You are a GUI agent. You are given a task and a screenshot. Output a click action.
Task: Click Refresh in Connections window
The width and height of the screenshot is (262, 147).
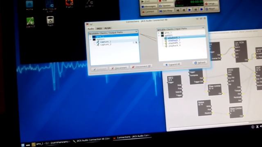click(200, 62)
